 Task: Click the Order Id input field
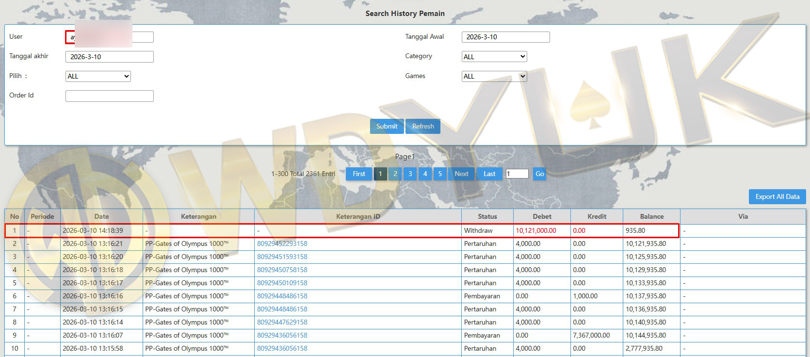pyautogui.click(x=109, y=96)
